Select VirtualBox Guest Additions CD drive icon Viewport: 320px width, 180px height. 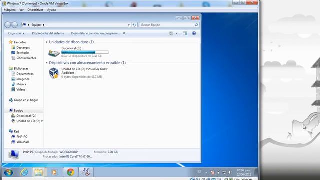[x=54, y=73]
